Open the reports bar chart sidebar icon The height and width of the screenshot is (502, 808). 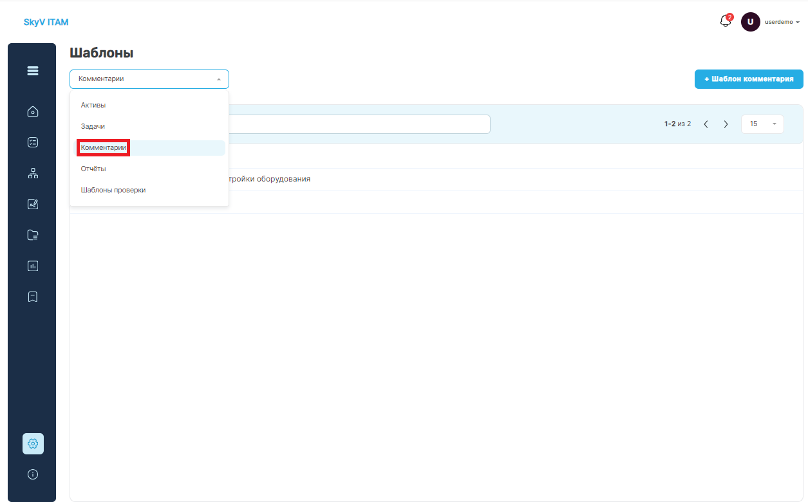[x=33, y=265]
